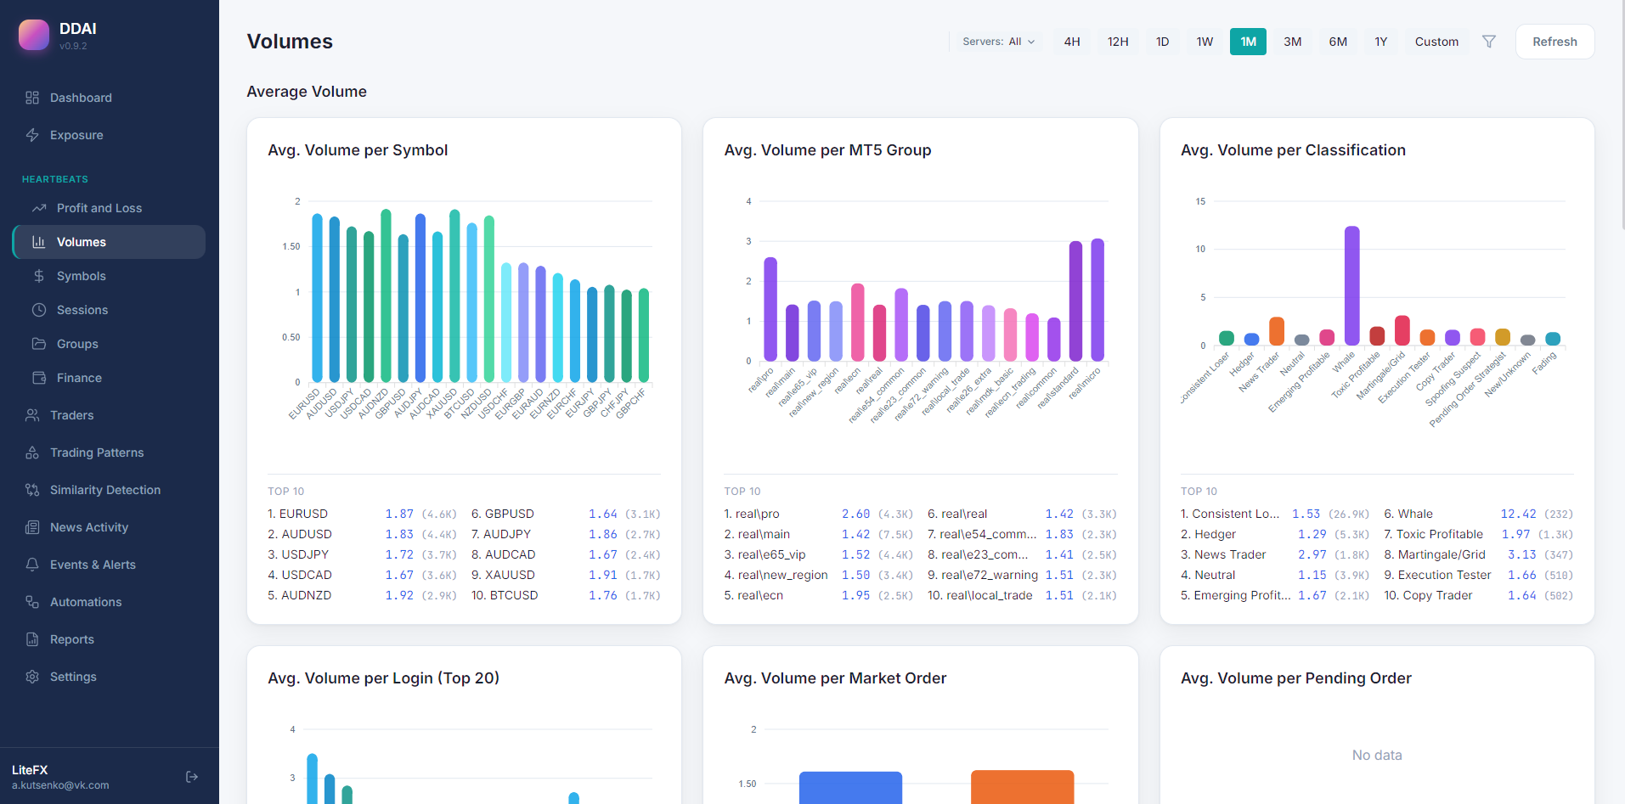
Task: Click the News Trader classification row
Action: tap(1275, 554)
